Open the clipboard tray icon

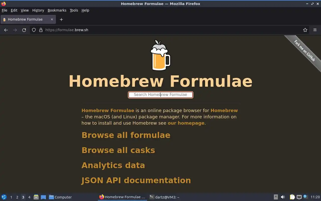[x=292, y=197]
